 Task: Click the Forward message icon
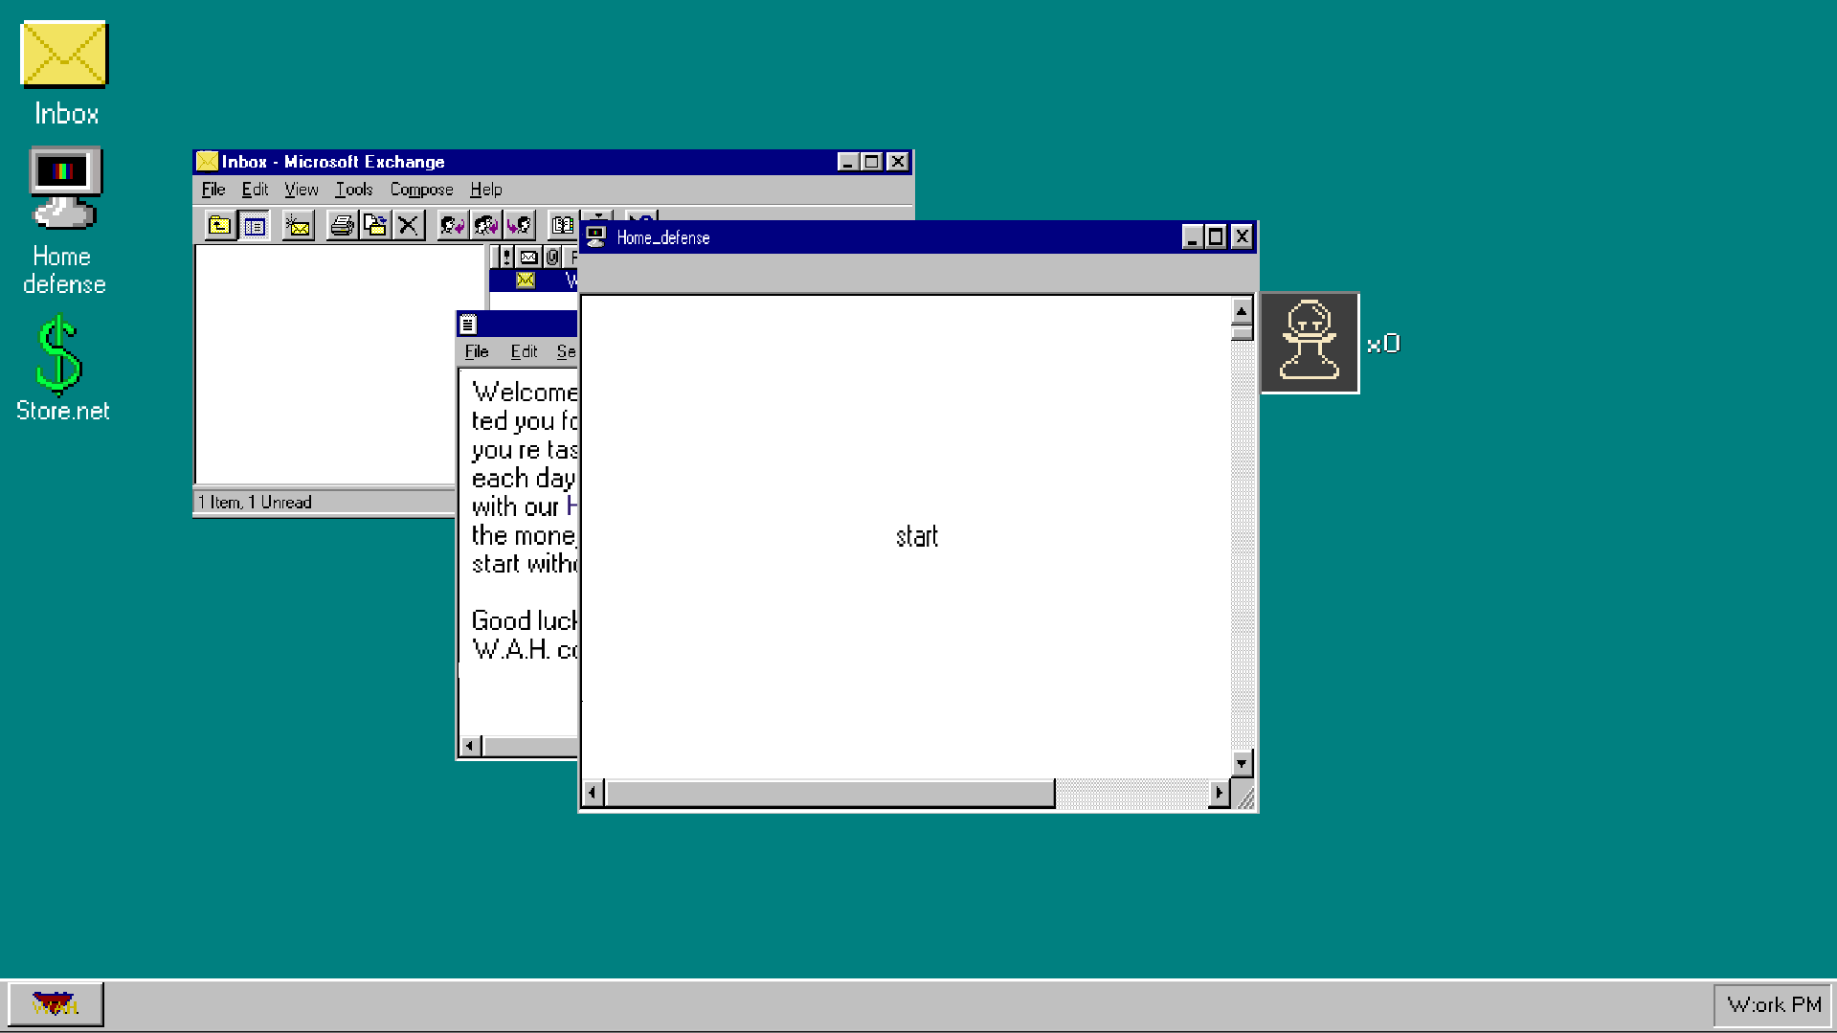(x=519, y=226)
